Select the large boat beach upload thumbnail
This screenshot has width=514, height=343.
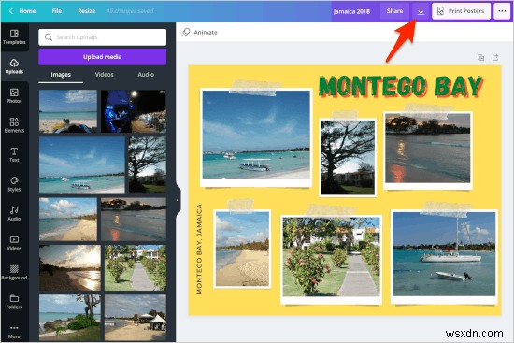82,165
